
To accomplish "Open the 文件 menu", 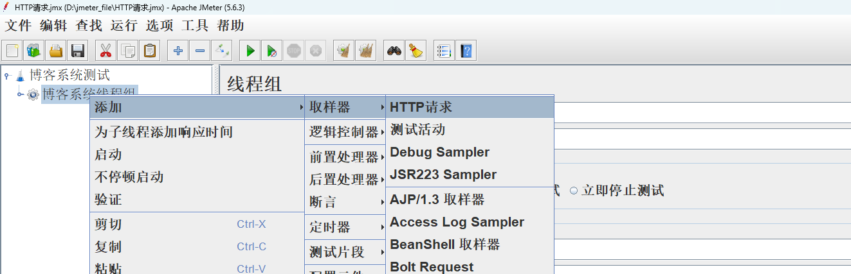I will point(19,26).
